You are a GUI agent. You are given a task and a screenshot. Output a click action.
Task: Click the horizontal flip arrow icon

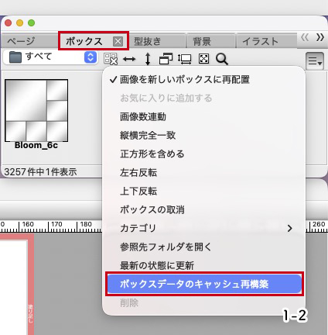129,59
